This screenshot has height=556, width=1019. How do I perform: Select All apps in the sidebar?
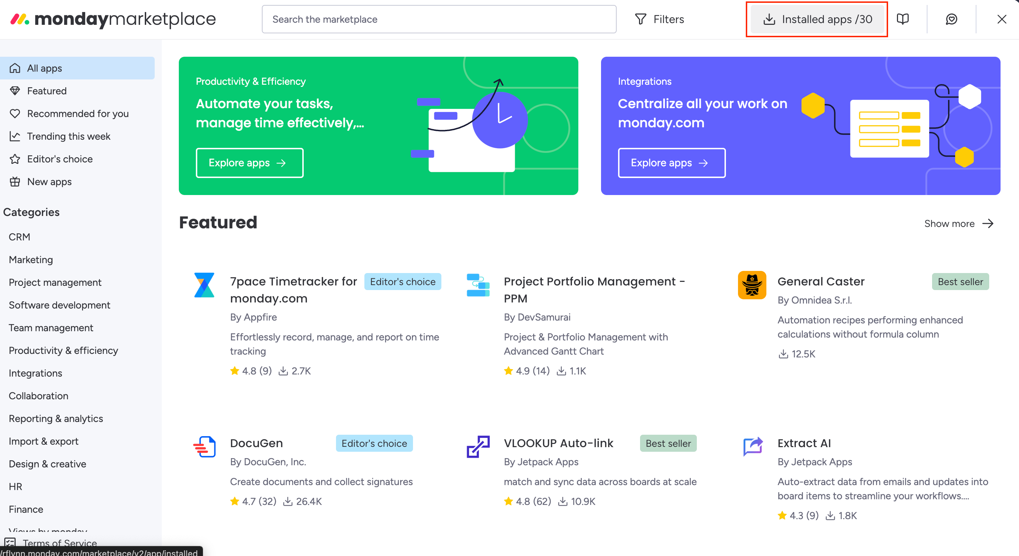click(77, 68)
